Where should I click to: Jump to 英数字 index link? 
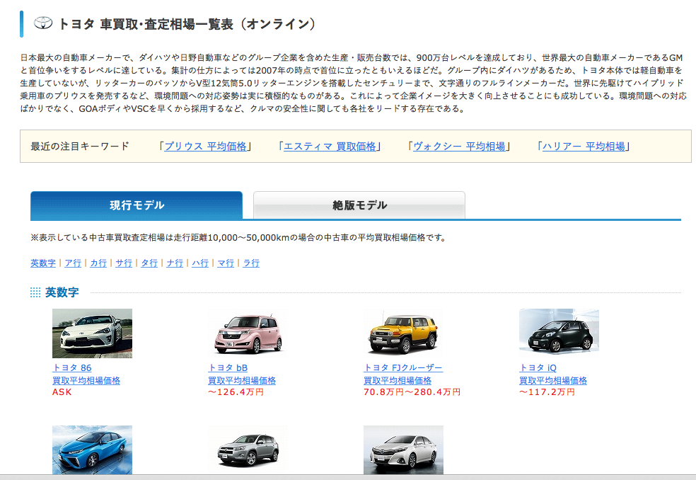point(43,263)
